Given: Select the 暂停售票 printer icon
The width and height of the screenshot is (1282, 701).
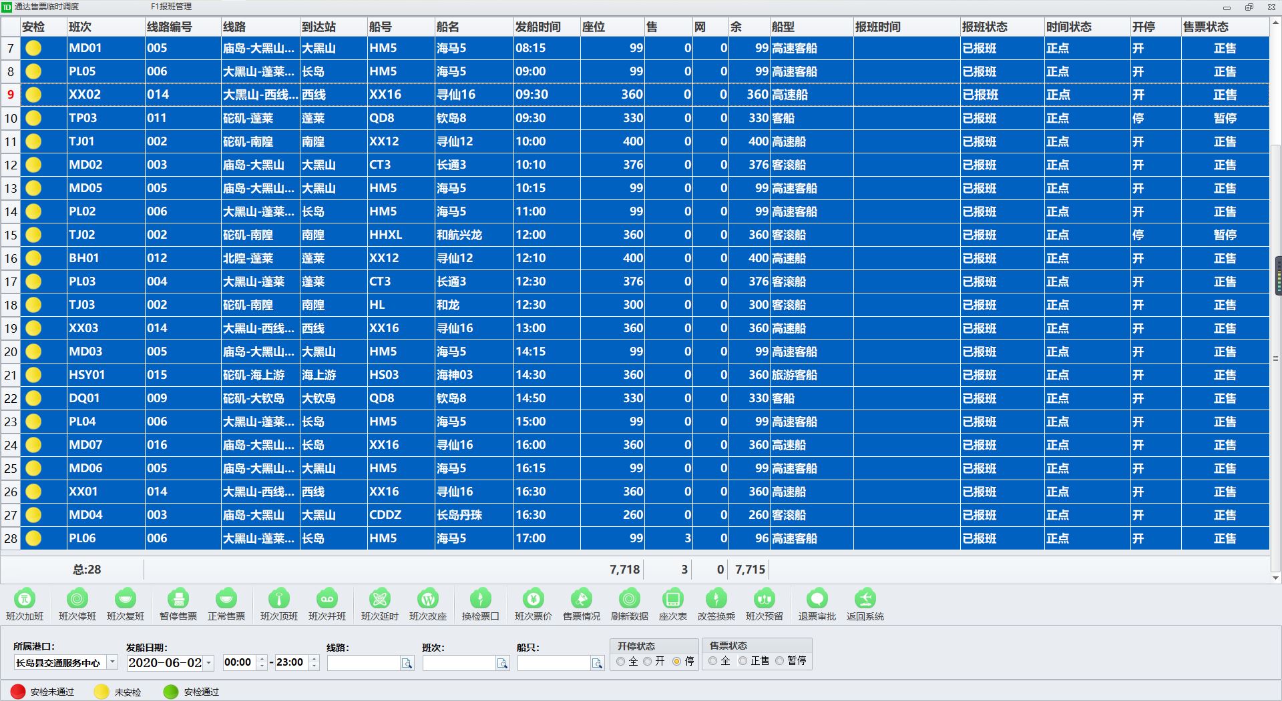Looking at the screenshot, I should point(178,599).
